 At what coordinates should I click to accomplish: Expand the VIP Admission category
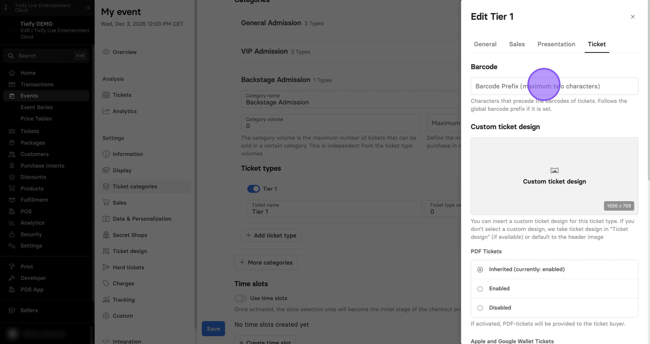point(347,52)
